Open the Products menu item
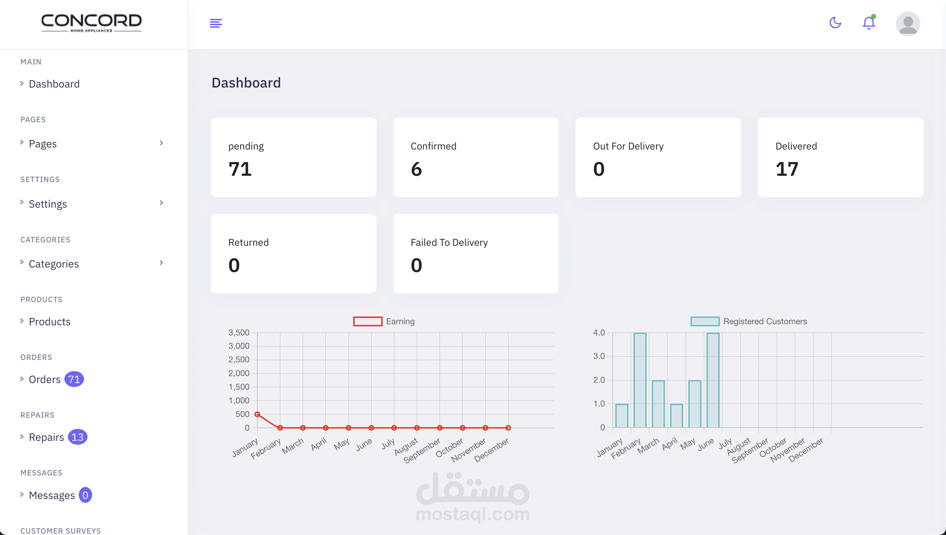This screenshot has width=946, height=535. click(50, 321)
